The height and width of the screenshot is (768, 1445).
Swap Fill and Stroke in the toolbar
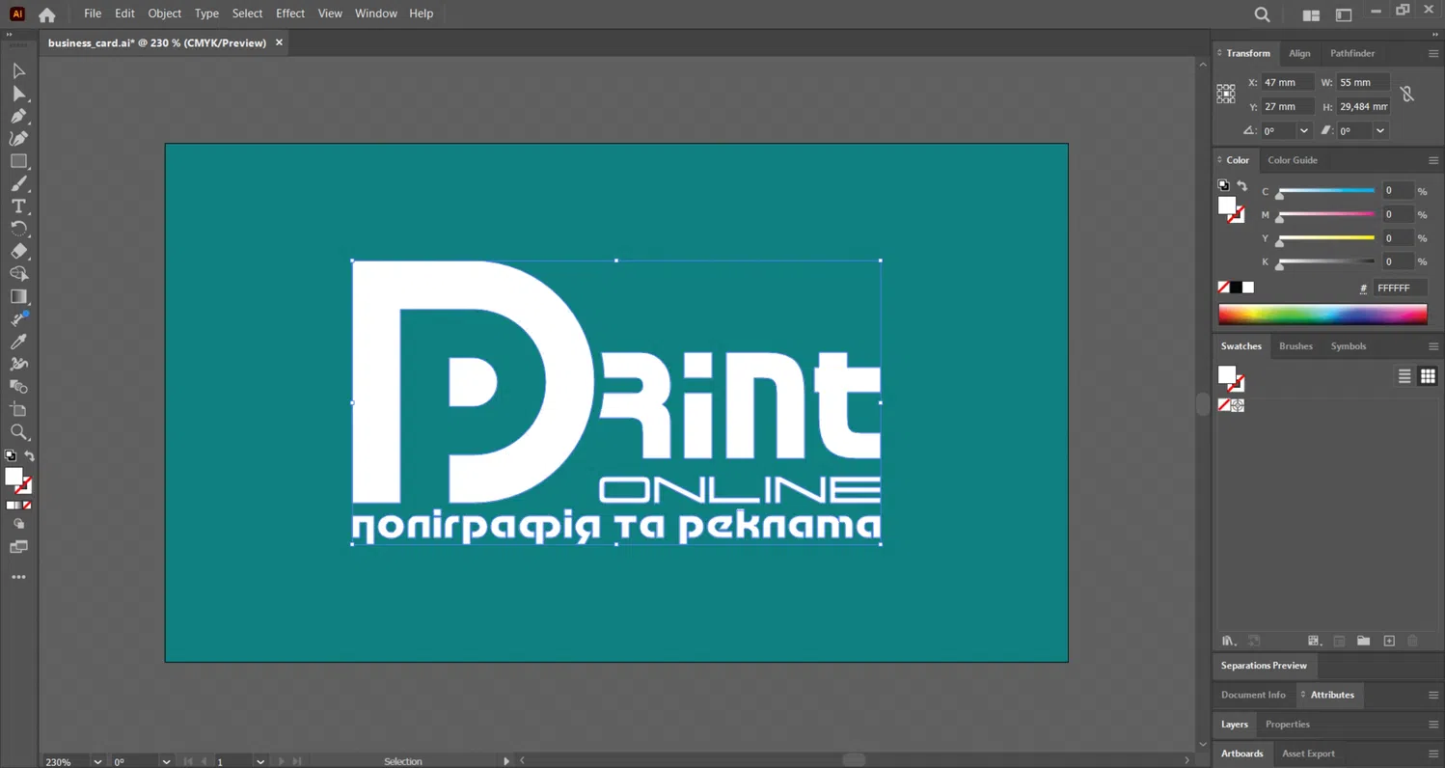tap(30, 456)
